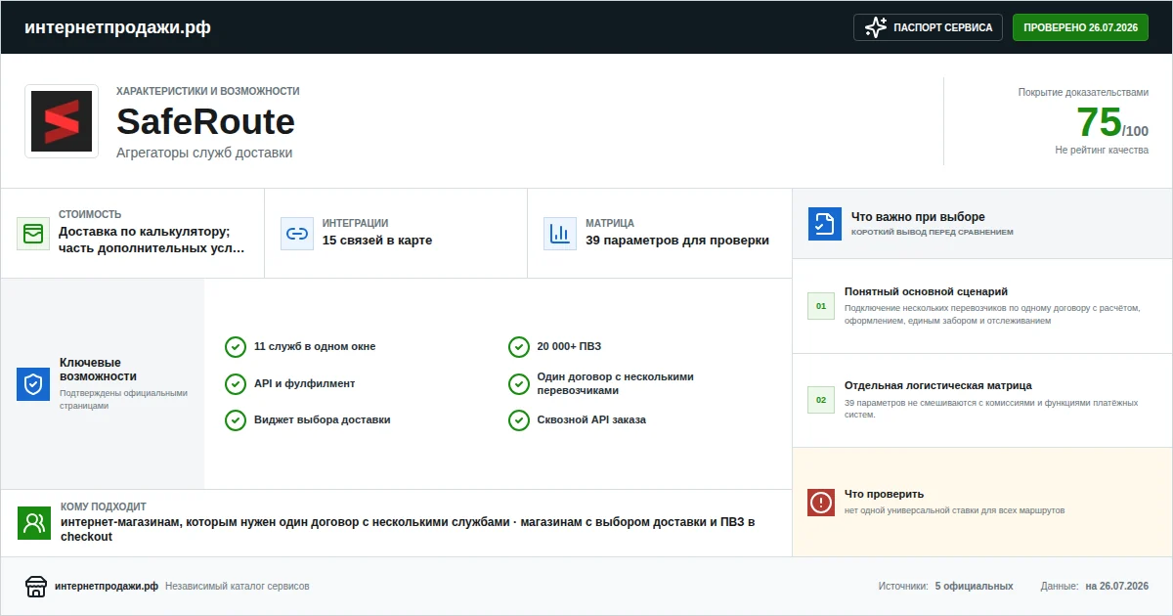Click the check icon beside 11 служб в одном окне
1173x616 pixels.
click(x=236, y=347)
